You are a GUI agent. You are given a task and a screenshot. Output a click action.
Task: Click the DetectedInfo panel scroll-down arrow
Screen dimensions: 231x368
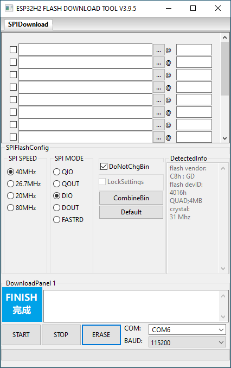coord(223,268)
